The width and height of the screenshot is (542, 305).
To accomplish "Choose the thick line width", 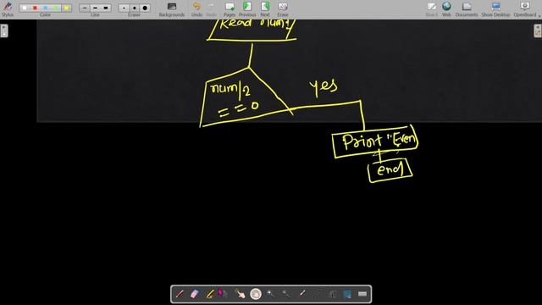I will pos(106,8).
